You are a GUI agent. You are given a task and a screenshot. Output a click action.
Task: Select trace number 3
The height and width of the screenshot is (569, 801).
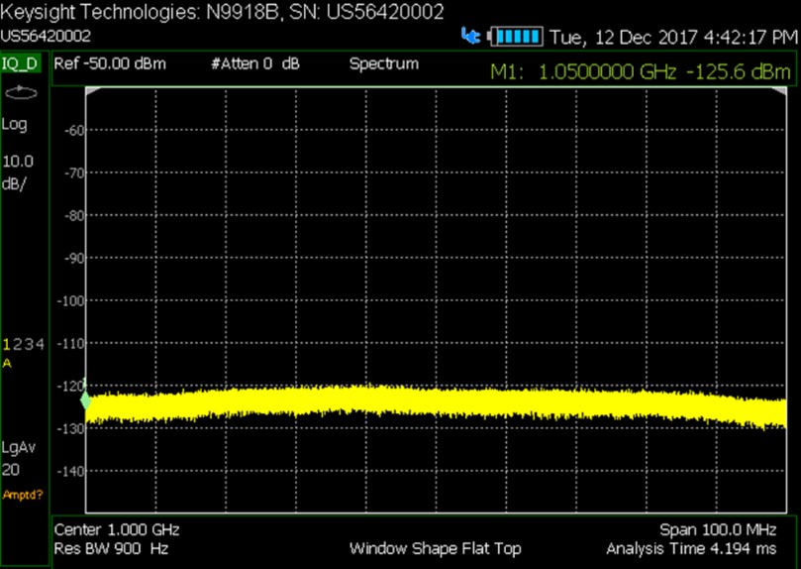pos(29,344)
